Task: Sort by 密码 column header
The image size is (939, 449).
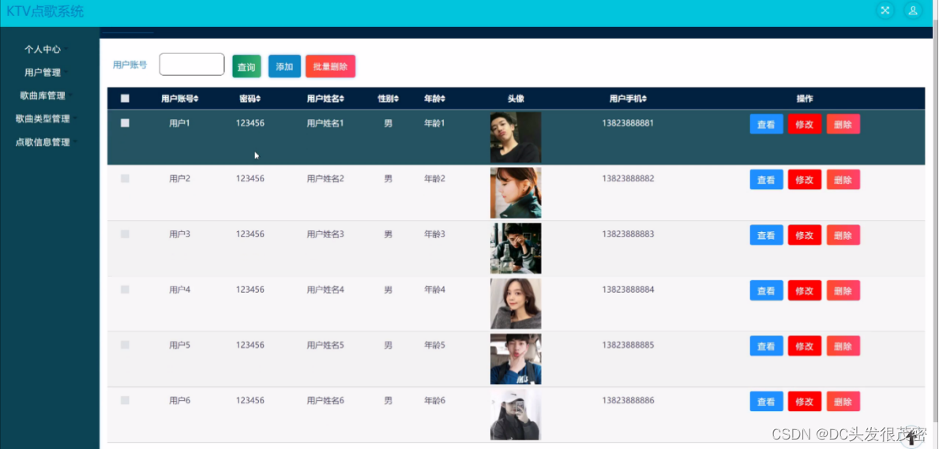Action: point(250,99)
